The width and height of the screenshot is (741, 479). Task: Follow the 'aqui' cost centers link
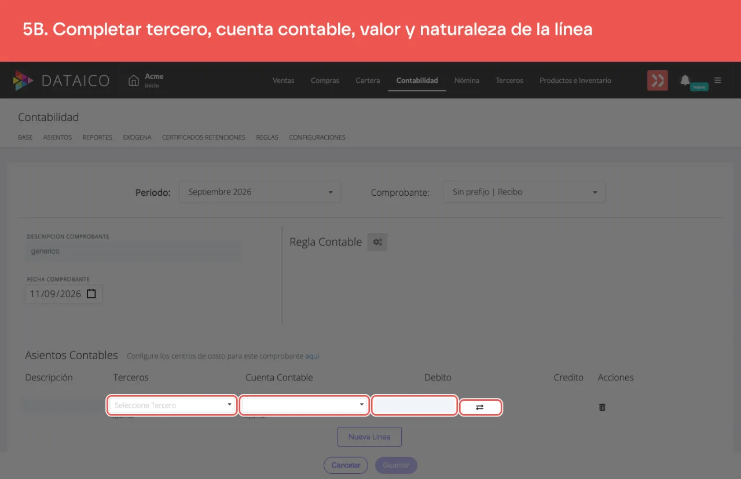[x=312, y=356]
